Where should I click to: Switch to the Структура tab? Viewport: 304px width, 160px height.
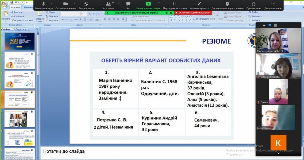pos(21,29)
